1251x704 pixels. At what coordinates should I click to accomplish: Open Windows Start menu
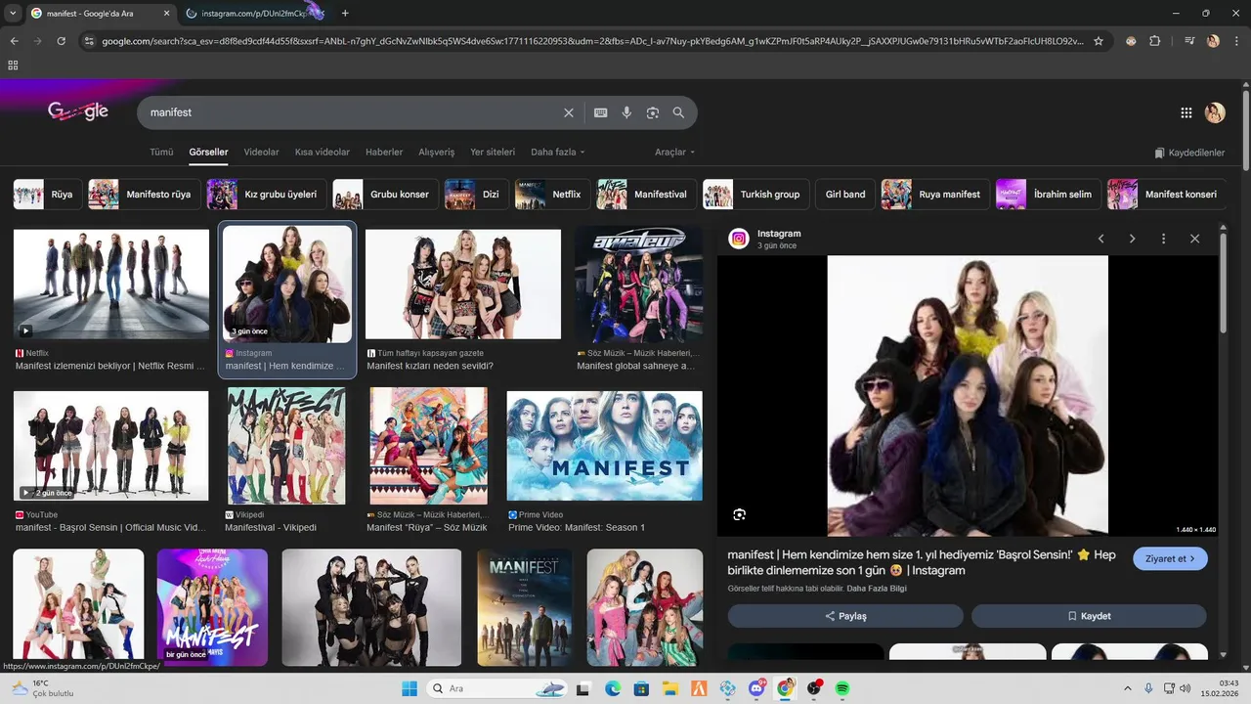click(409, 688)
